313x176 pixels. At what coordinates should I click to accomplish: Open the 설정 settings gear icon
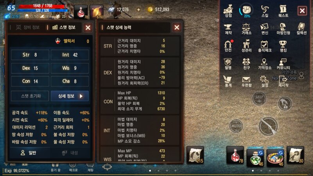[x=265, y=81]
